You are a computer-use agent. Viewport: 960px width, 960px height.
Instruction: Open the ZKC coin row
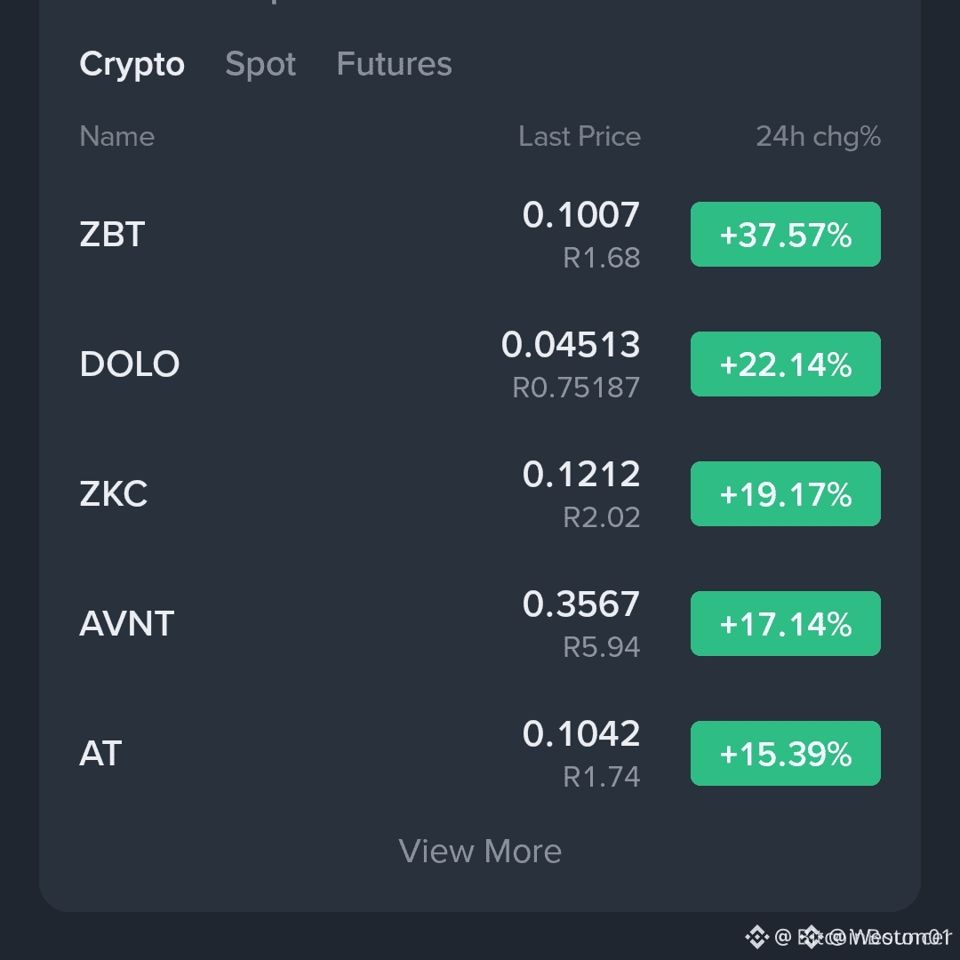tap(480, 494)
